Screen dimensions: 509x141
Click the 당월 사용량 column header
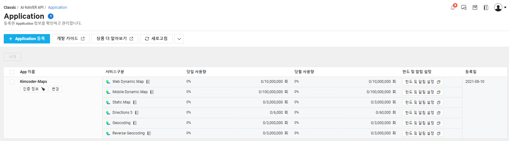pos(304,72)
